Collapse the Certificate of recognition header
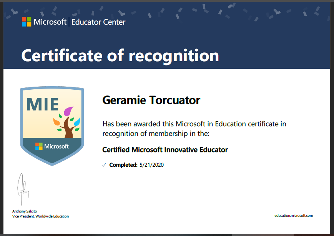Screen dimensions: 334x236 click(120, 56)
